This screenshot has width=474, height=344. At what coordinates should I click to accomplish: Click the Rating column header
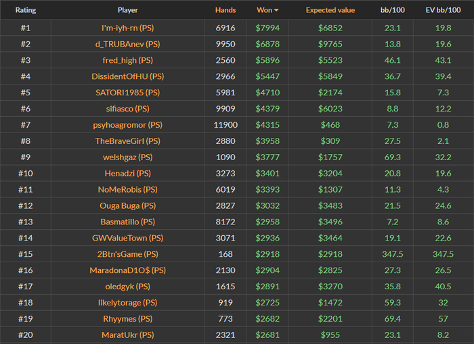coord(25,10)
